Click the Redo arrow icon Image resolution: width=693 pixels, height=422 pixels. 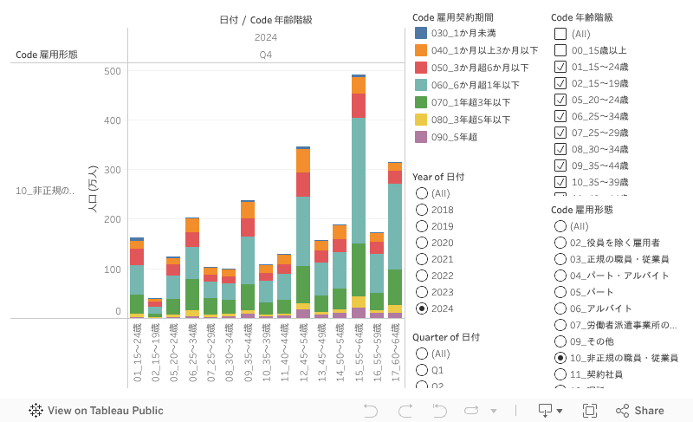405,411
